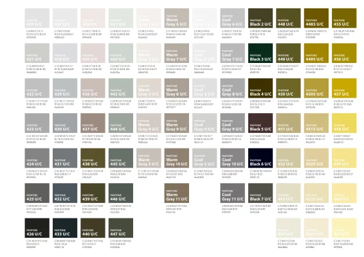Viewport: 364px width, 257px height.
Task: Pick the Cool Gray 9 U/C swatch
Action: click(233, 123)
